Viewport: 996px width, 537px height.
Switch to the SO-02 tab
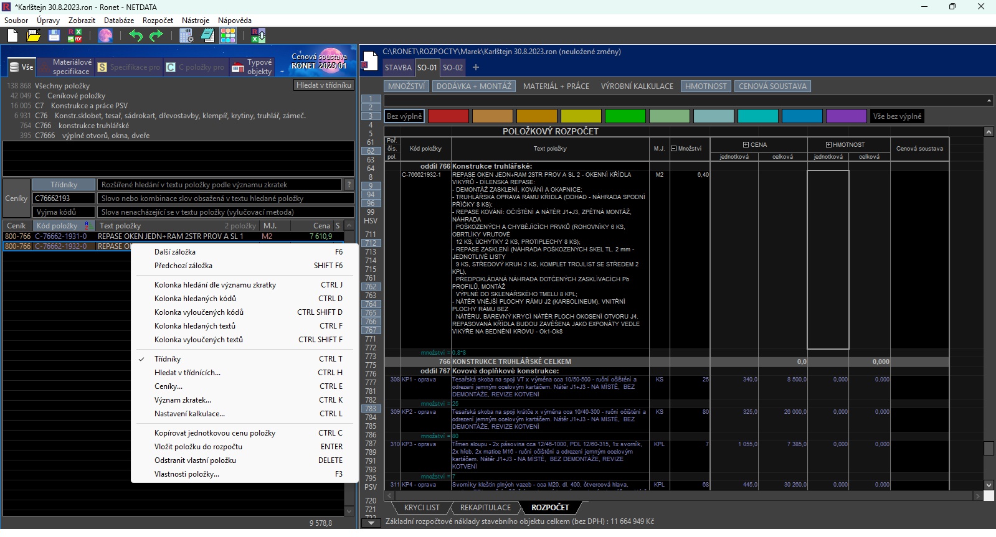(453, 68)
